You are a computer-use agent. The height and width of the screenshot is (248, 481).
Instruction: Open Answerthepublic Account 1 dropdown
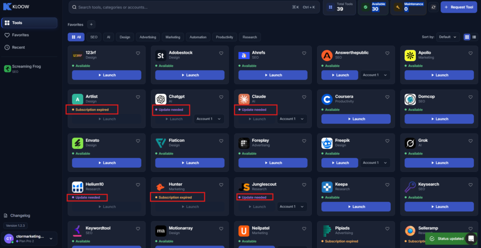[375, 75]
